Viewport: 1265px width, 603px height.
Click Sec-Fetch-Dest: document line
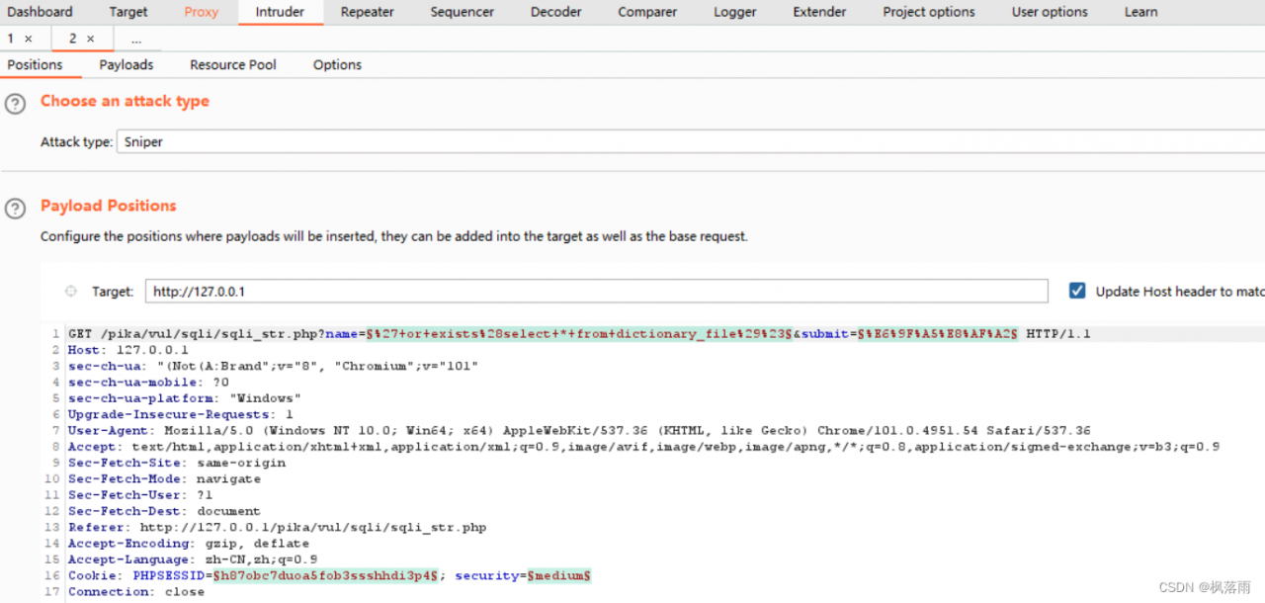point(164,511)
